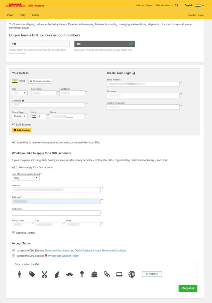212x303 pixels.
Task: Uncheck the Business Contact checkbox
Action: tap(13, 233)
